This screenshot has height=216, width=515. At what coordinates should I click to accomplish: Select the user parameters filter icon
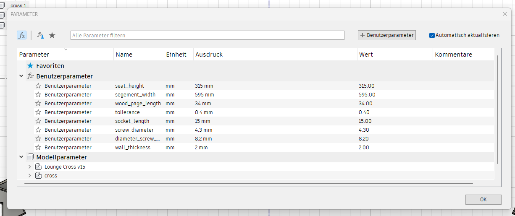point(41,35)
